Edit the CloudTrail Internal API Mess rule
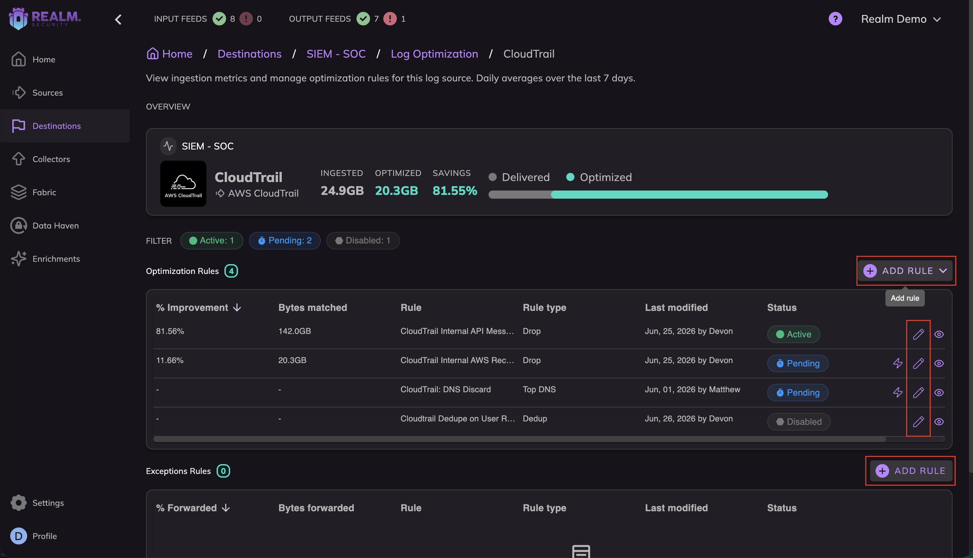Viewport: 973px width, 558px height. click(x=918, y=334)
